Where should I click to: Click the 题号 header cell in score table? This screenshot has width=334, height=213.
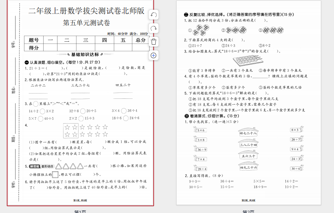[x=34, y=40]
